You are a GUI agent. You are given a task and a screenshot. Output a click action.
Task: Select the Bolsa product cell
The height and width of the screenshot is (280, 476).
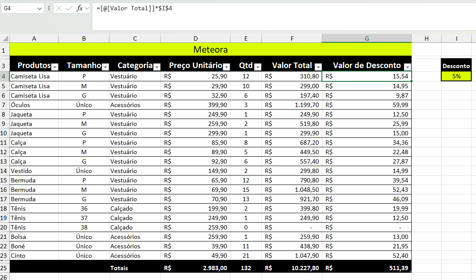(x=34, y=237)
